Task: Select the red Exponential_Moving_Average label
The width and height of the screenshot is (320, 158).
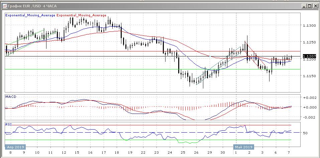Action: pos(82,15)
